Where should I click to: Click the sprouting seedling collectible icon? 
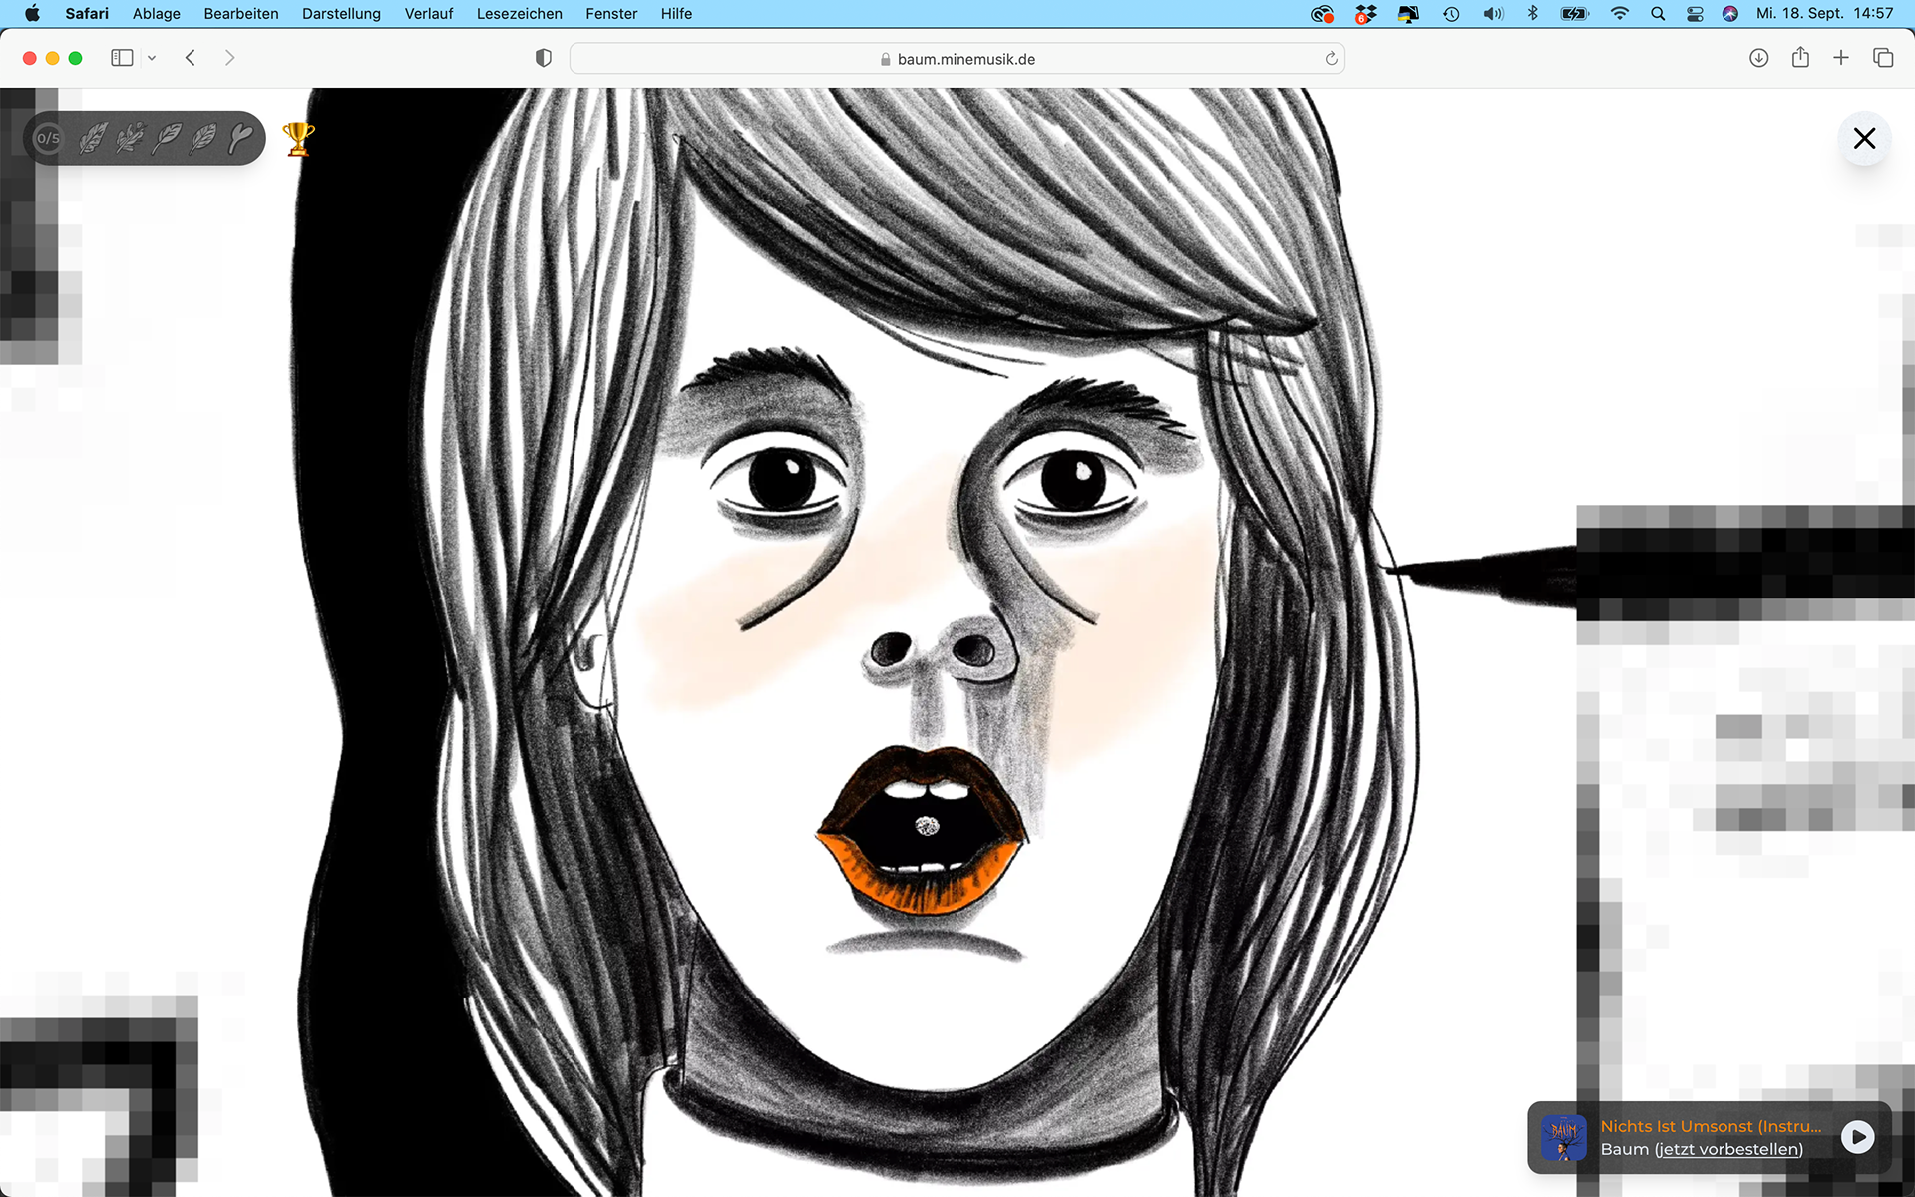pos(241,138)
